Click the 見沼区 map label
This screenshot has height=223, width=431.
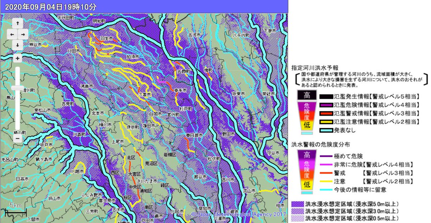[151, 163]
